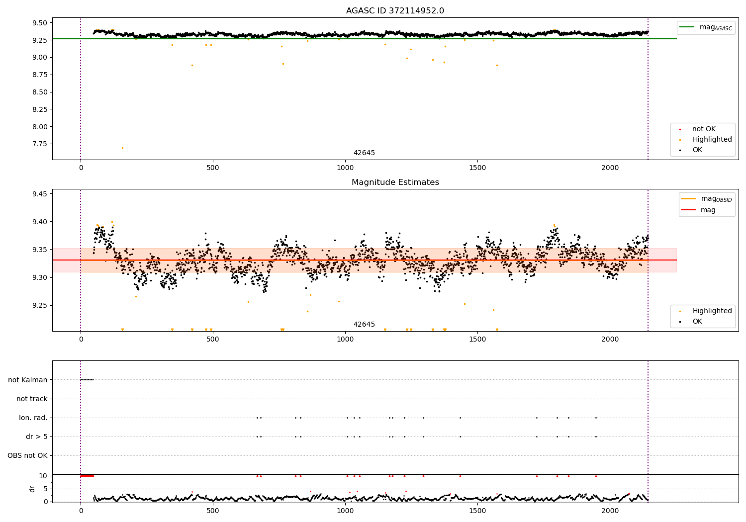The image size is (746, 522).
Task: Click the lone orange outlier near magnitude 7.7
Action: click(x=122, y=148)
